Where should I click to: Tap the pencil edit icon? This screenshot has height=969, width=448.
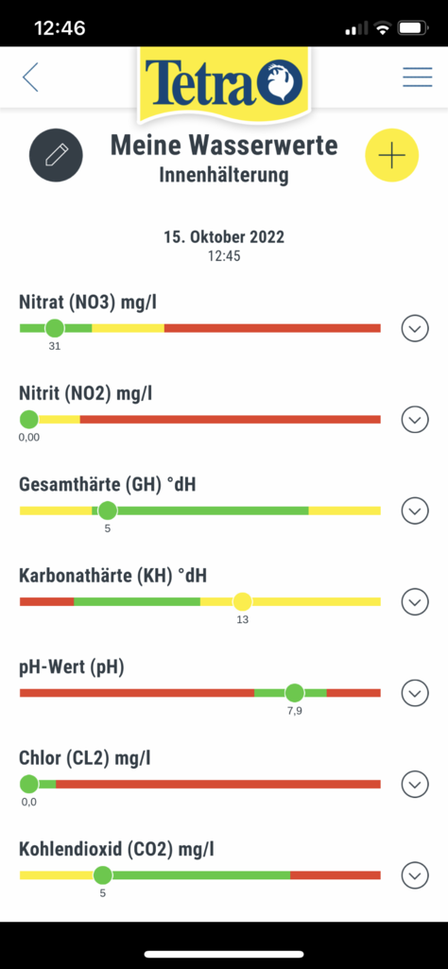pos(56,155)
